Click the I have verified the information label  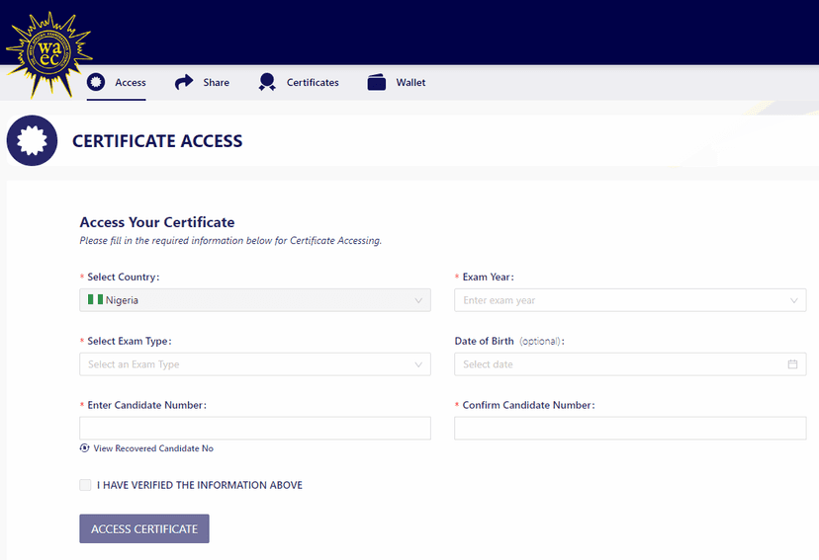(x=200, y=485)
